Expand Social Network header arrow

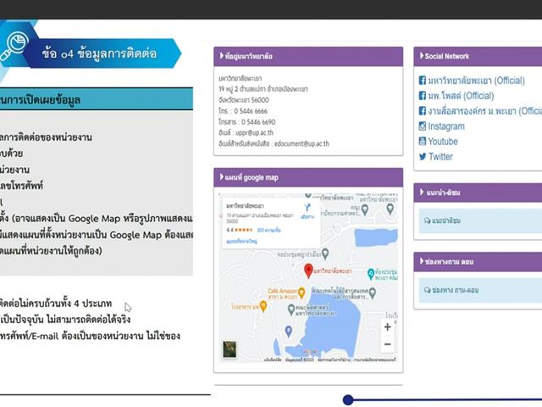(x=422, y=55)
